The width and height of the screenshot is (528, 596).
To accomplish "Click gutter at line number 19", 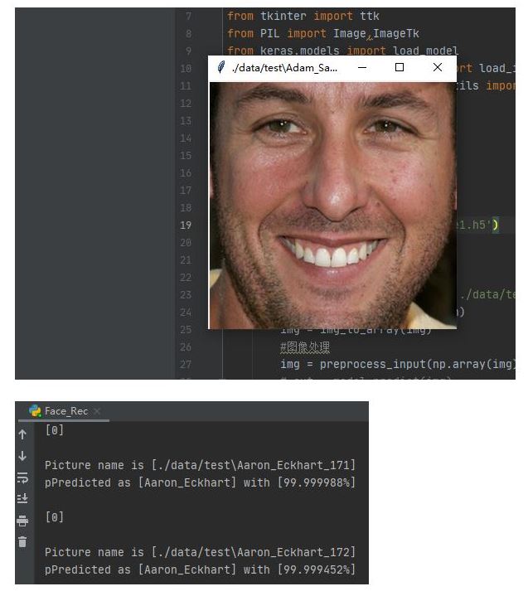I will 186,225.
